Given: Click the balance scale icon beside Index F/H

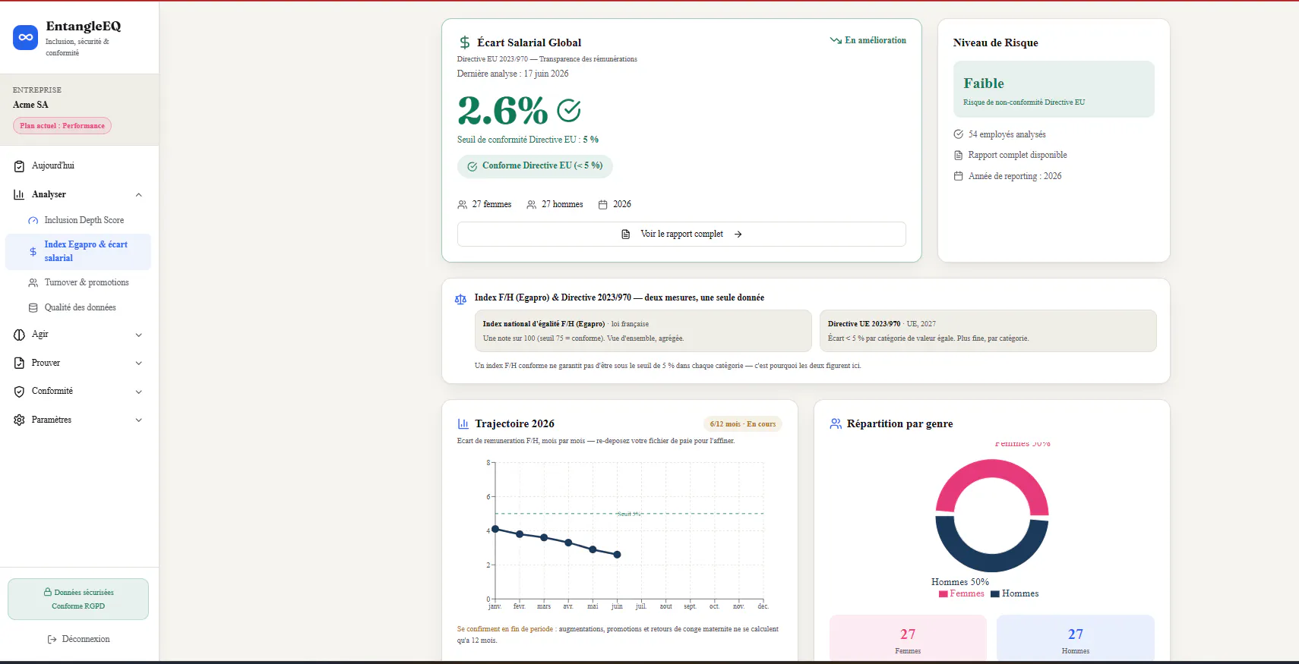Looking at the screenshot, I should tap(460, 300).
